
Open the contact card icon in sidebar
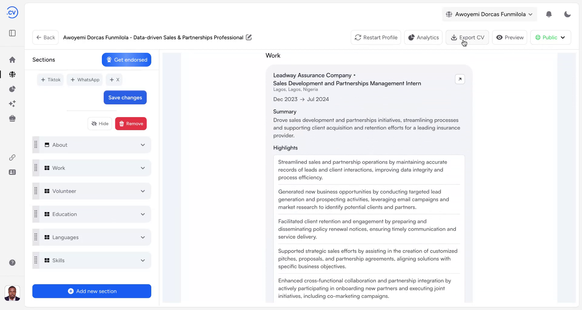(12, 172)
